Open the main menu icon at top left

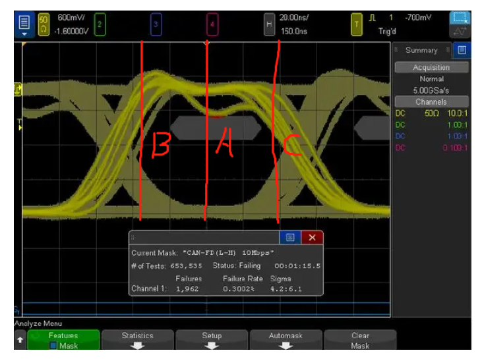pos(24,24)
